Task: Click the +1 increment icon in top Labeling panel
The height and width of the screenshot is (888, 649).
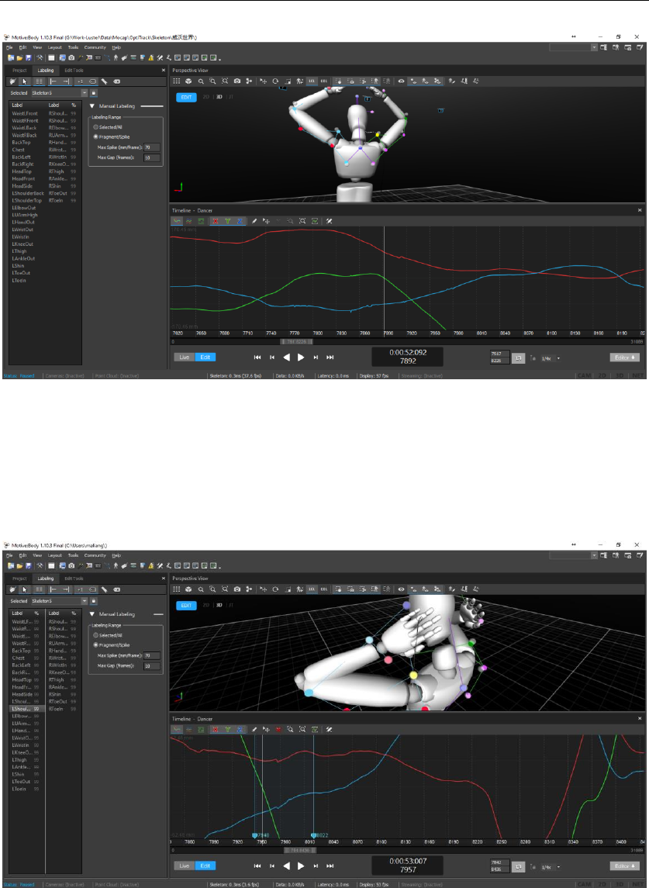Action: point(80,81)
